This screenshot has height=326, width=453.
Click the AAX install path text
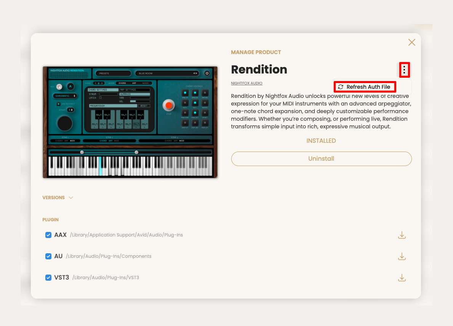tap(126, 235)
